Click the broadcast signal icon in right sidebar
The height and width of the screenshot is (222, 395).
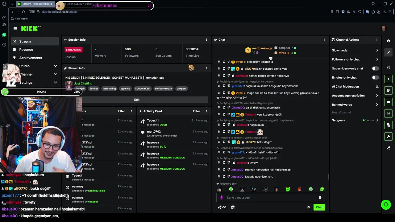point(388,113)
